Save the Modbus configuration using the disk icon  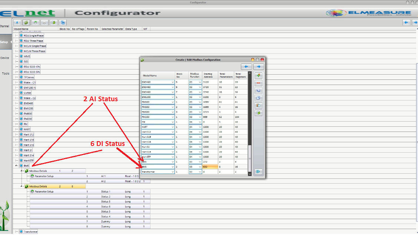[258, 91]
